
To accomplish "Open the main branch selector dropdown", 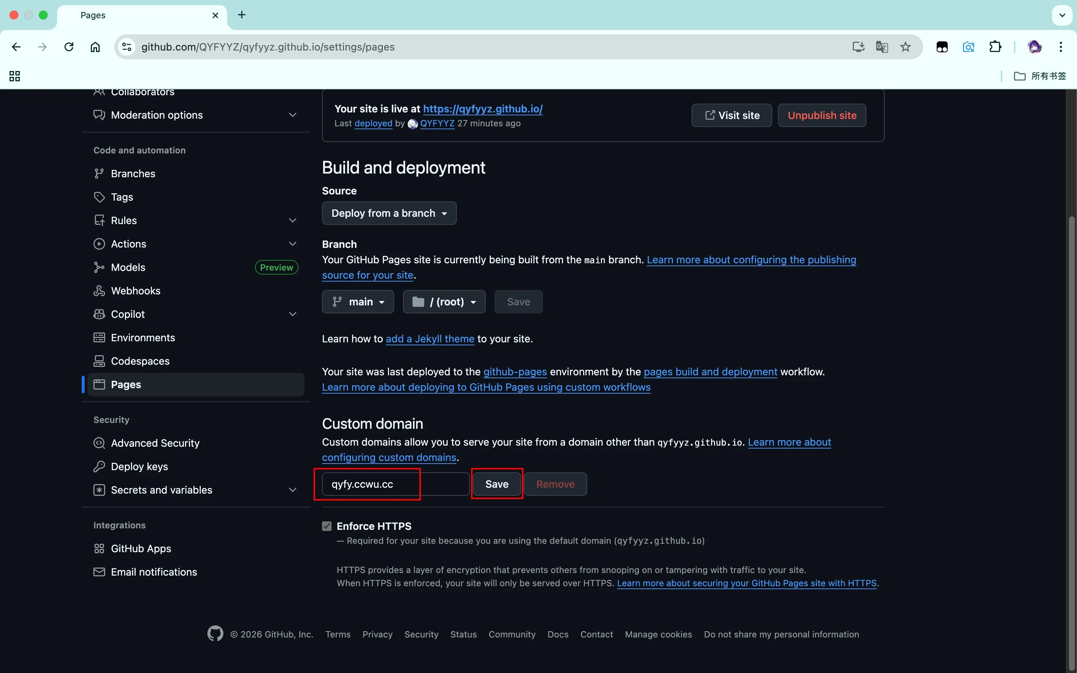I will point(358,302).
